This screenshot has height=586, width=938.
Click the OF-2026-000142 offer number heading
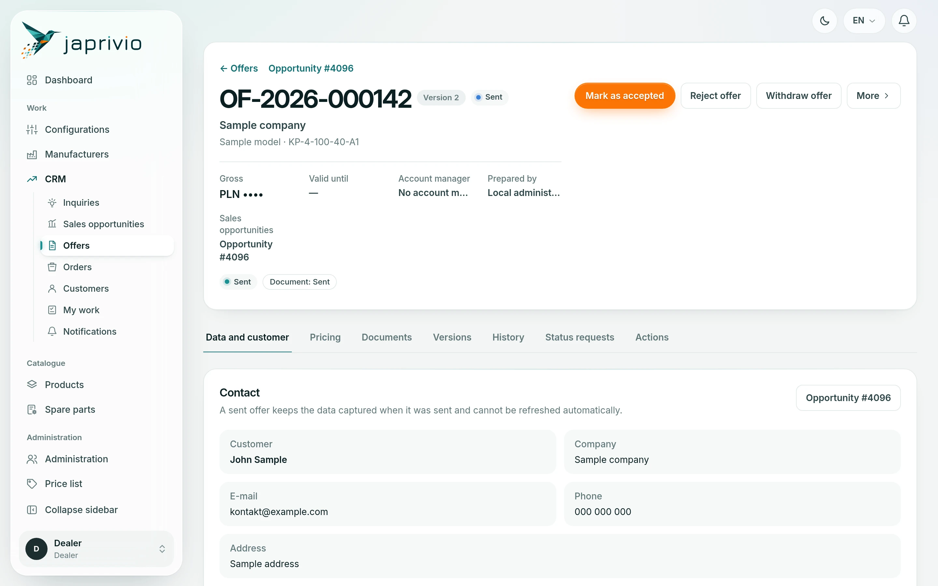point(315,99)
